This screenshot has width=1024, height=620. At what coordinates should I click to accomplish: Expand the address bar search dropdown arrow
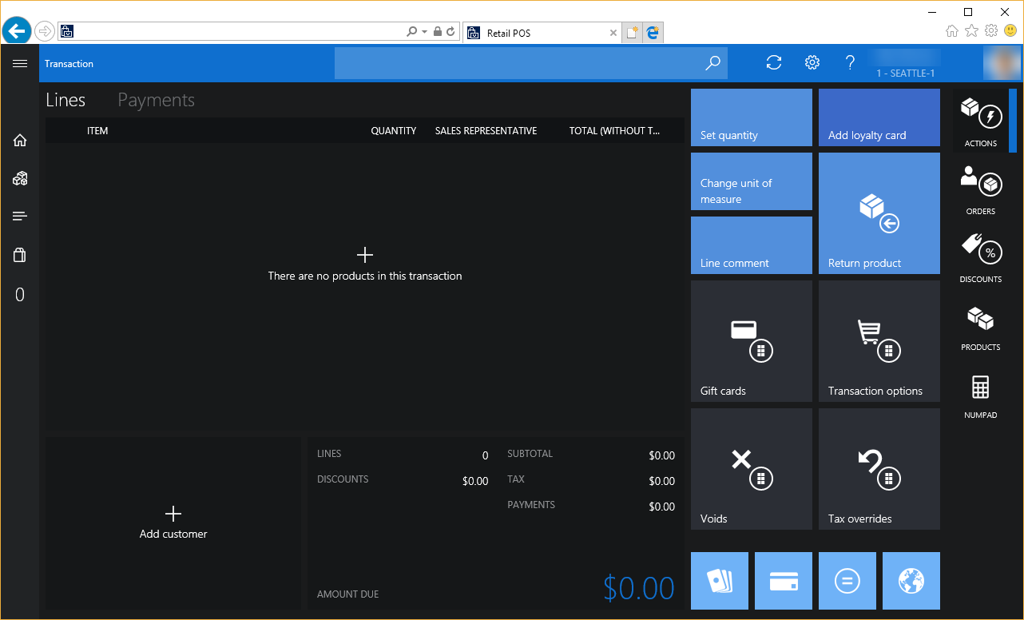tap(424, 32)
